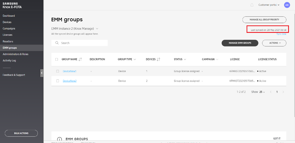This screenshot has width=295, height=143.
Task: Toggle the select-all groups checkbox
Action: pos(57,59)
